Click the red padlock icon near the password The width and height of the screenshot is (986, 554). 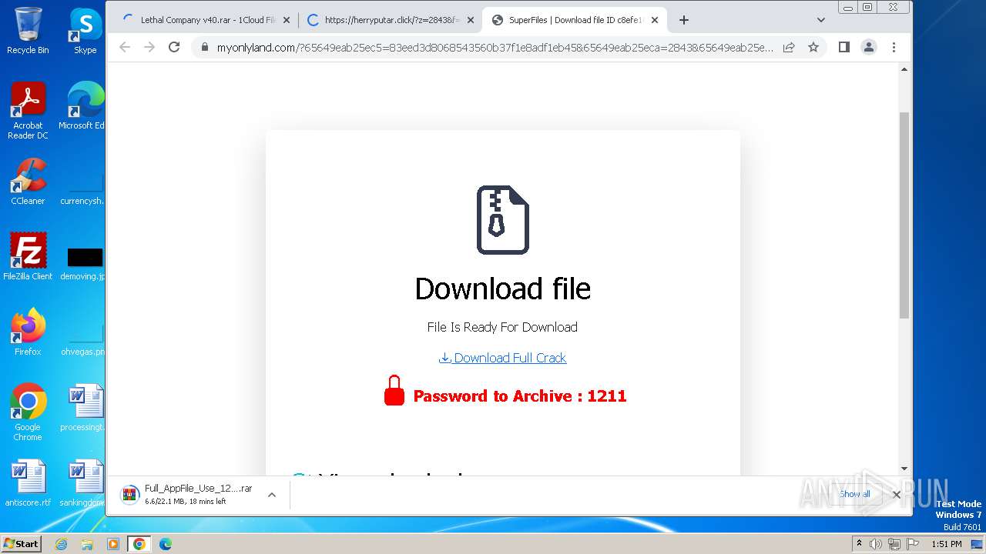pos(394,391)
